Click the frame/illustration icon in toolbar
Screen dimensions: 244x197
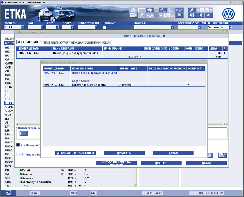[x=142, y=10]
